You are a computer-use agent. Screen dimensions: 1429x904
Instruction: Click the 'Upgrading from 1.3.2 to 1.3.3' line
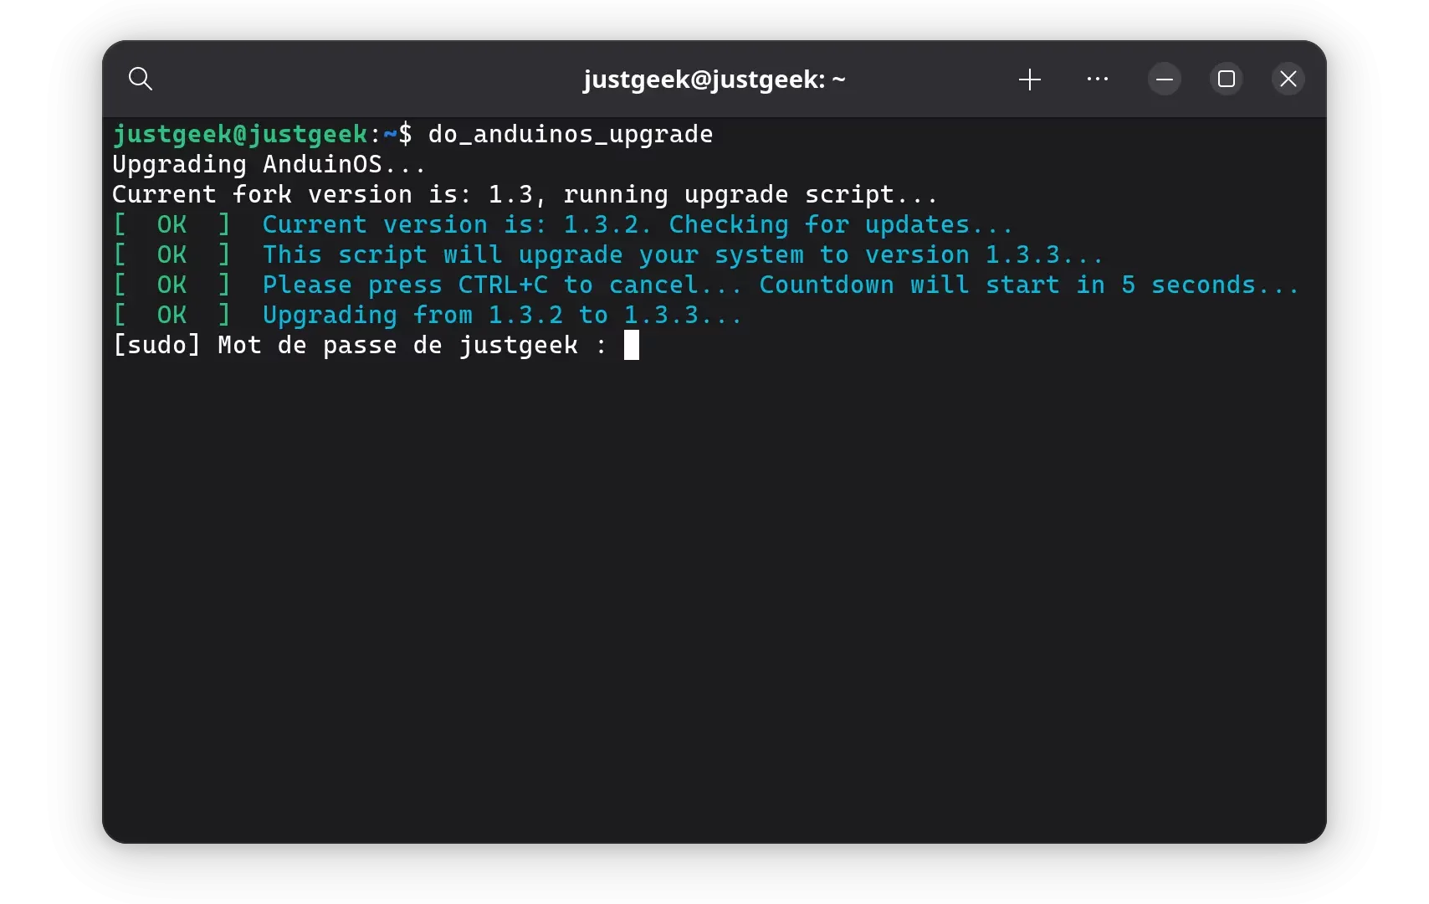point(502,316)
